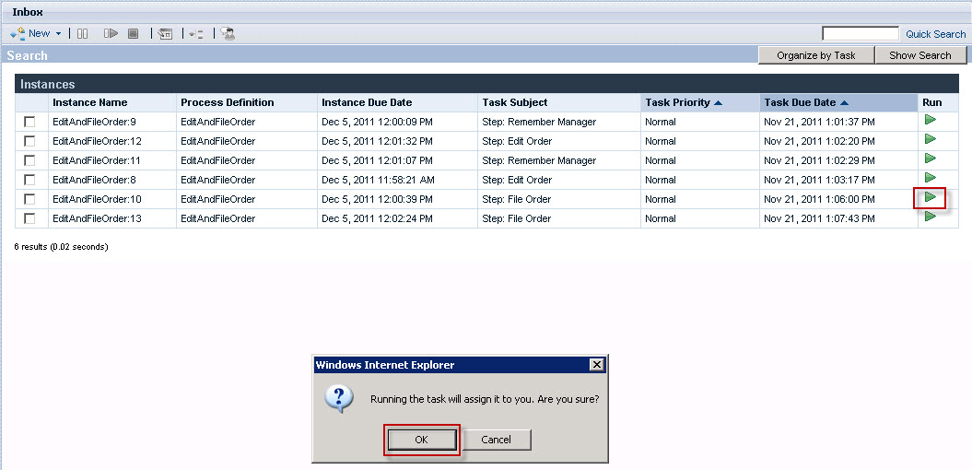Run the EditAndFileOrder:8 task

(930, 177)
